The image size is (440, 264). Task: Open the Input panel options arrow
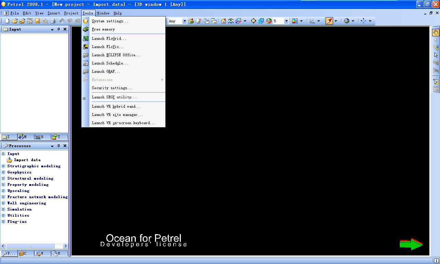pyautogui.click(x=52, y=30)
